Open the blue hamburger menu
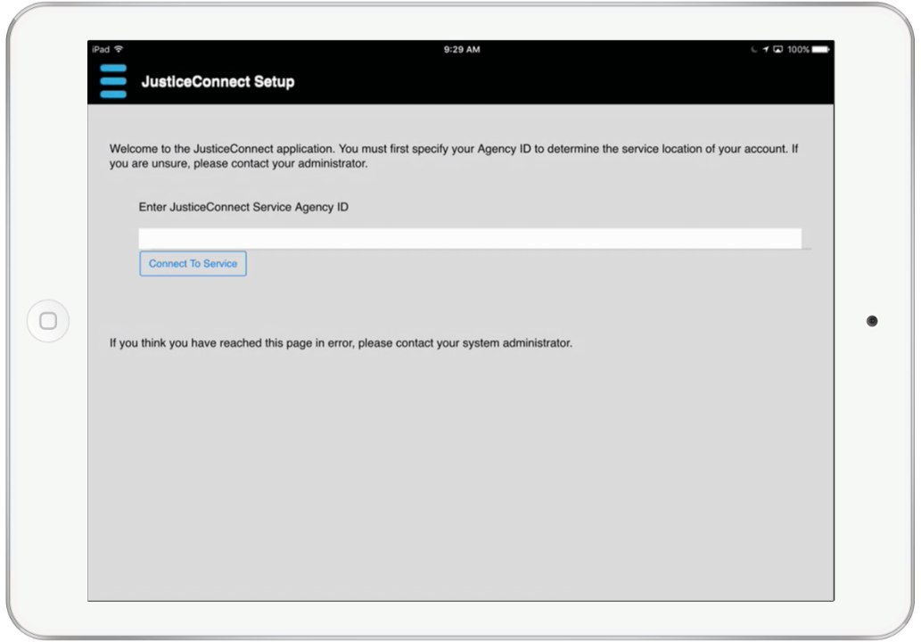This screenshot has width=921, height=642. [113, 81]
